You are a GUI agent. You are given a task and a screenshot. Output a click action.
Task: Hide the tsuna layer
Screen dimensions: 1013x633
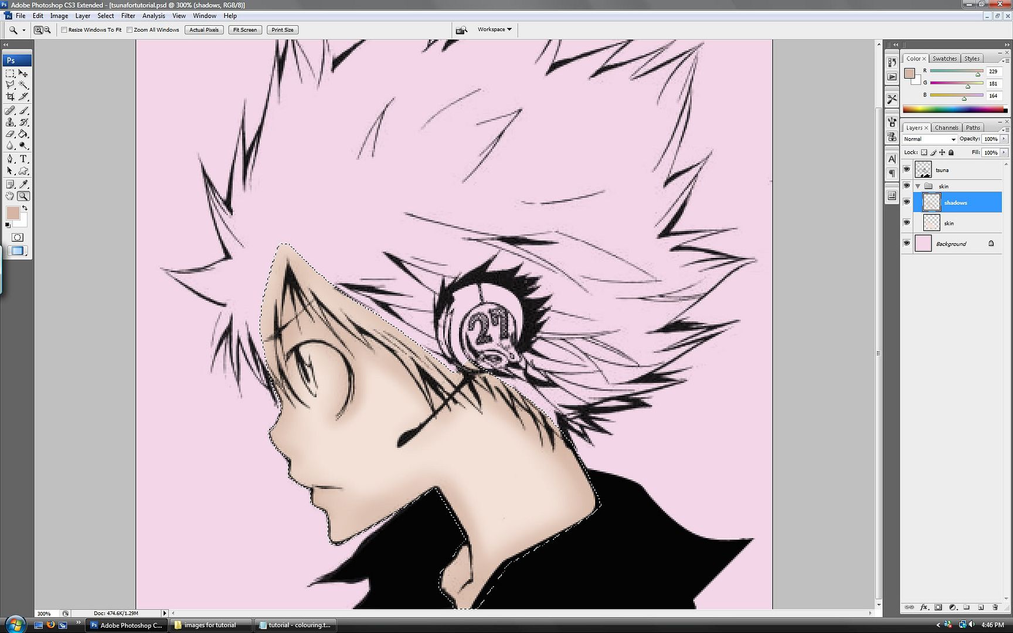[907, 169]
